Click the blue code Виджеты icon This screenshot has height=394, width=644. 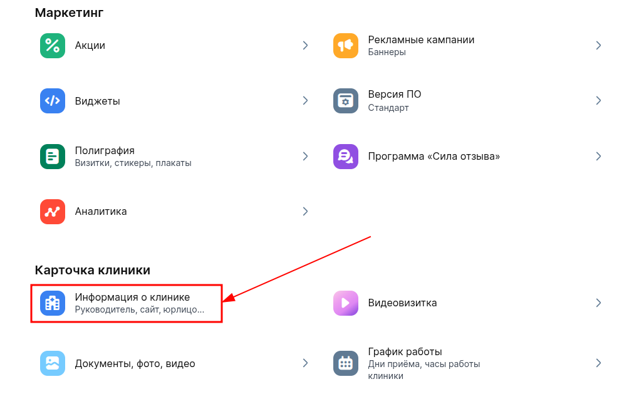point(53,101)
